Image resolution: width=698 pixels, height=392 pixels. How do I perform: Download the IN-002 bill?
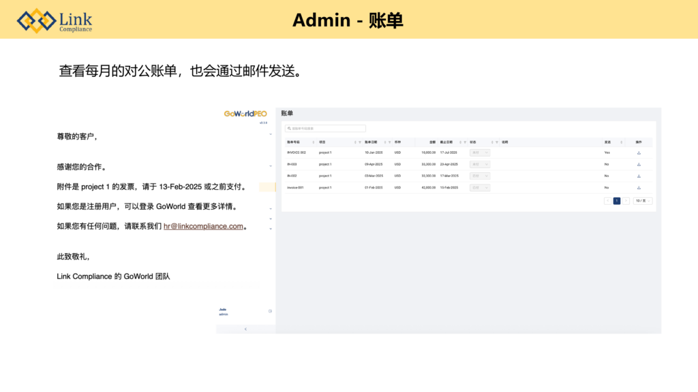[639, 176]
